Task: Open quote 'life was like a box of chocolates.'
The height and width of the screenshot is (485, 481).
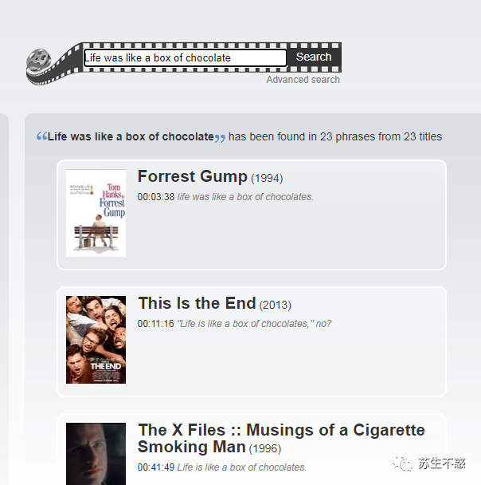Action: click(x=245, y=197)
